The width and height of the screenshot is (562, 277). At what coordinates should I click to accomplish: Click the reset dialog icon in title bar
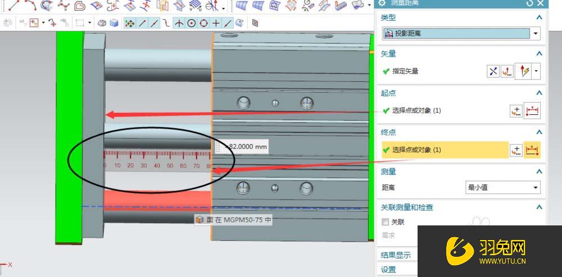tap(529, 3)
